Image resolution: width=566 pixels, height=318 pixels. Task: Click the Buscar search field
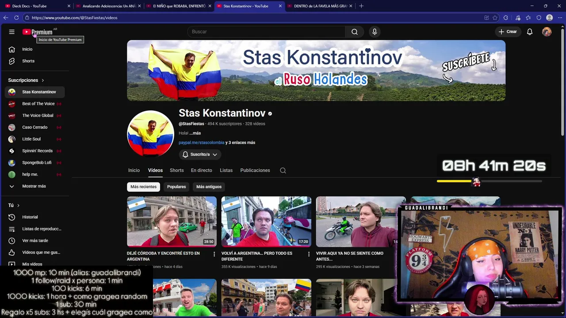pyautogui.click(x=266, y=32)
